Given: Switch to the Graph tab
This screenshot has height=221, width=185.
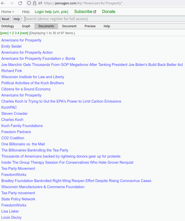Looking at the screenshot, I should (x=26, y=26).
